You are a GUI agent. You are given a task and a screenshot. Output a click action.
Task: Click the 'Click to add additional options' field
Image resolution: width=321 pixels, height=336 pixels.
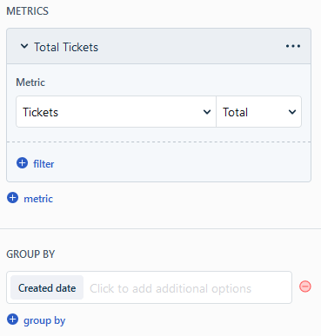[x=171, y=288]
